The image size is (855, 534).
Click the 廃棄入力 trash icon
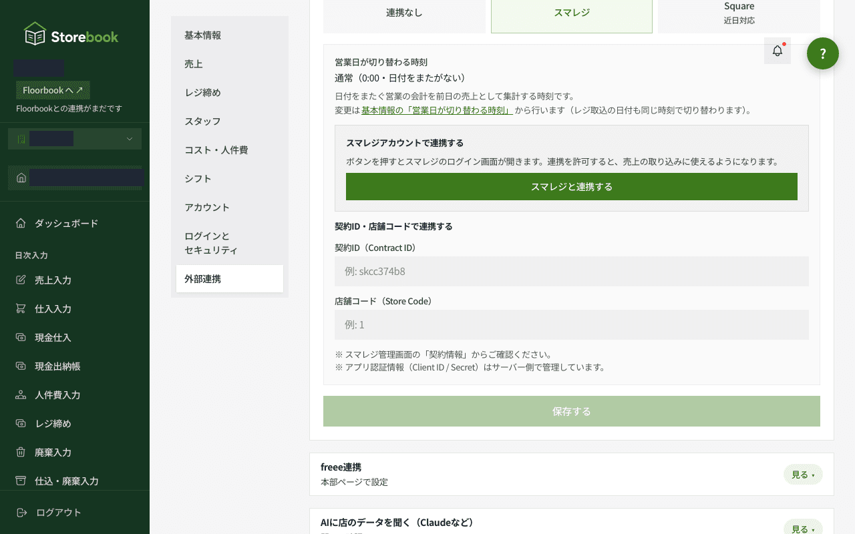21,452
